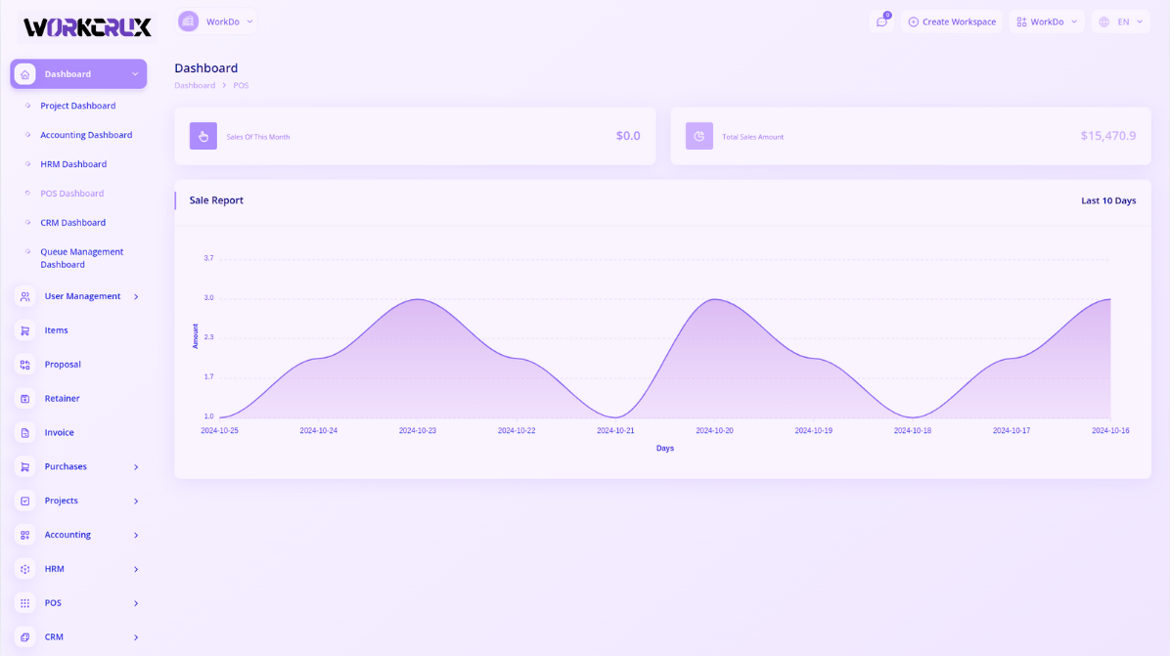Viewport: 1170px width, 656px height.
Task: Open the chat messages icon in header
Action: click(x=881, y=22)
